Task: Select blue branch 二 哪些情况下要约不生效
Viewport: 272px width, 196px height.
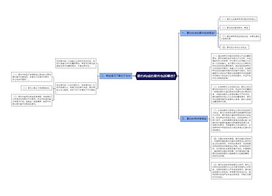Action: tap(116, 76)
